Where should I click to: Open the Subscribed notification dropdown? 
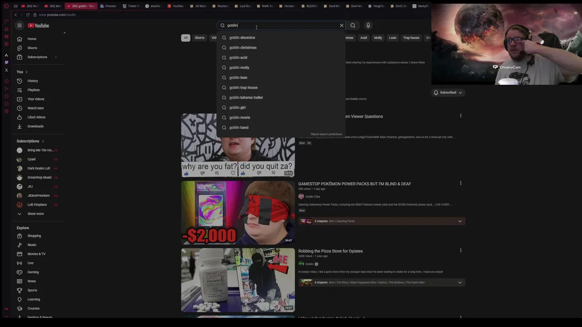point(448,93)
